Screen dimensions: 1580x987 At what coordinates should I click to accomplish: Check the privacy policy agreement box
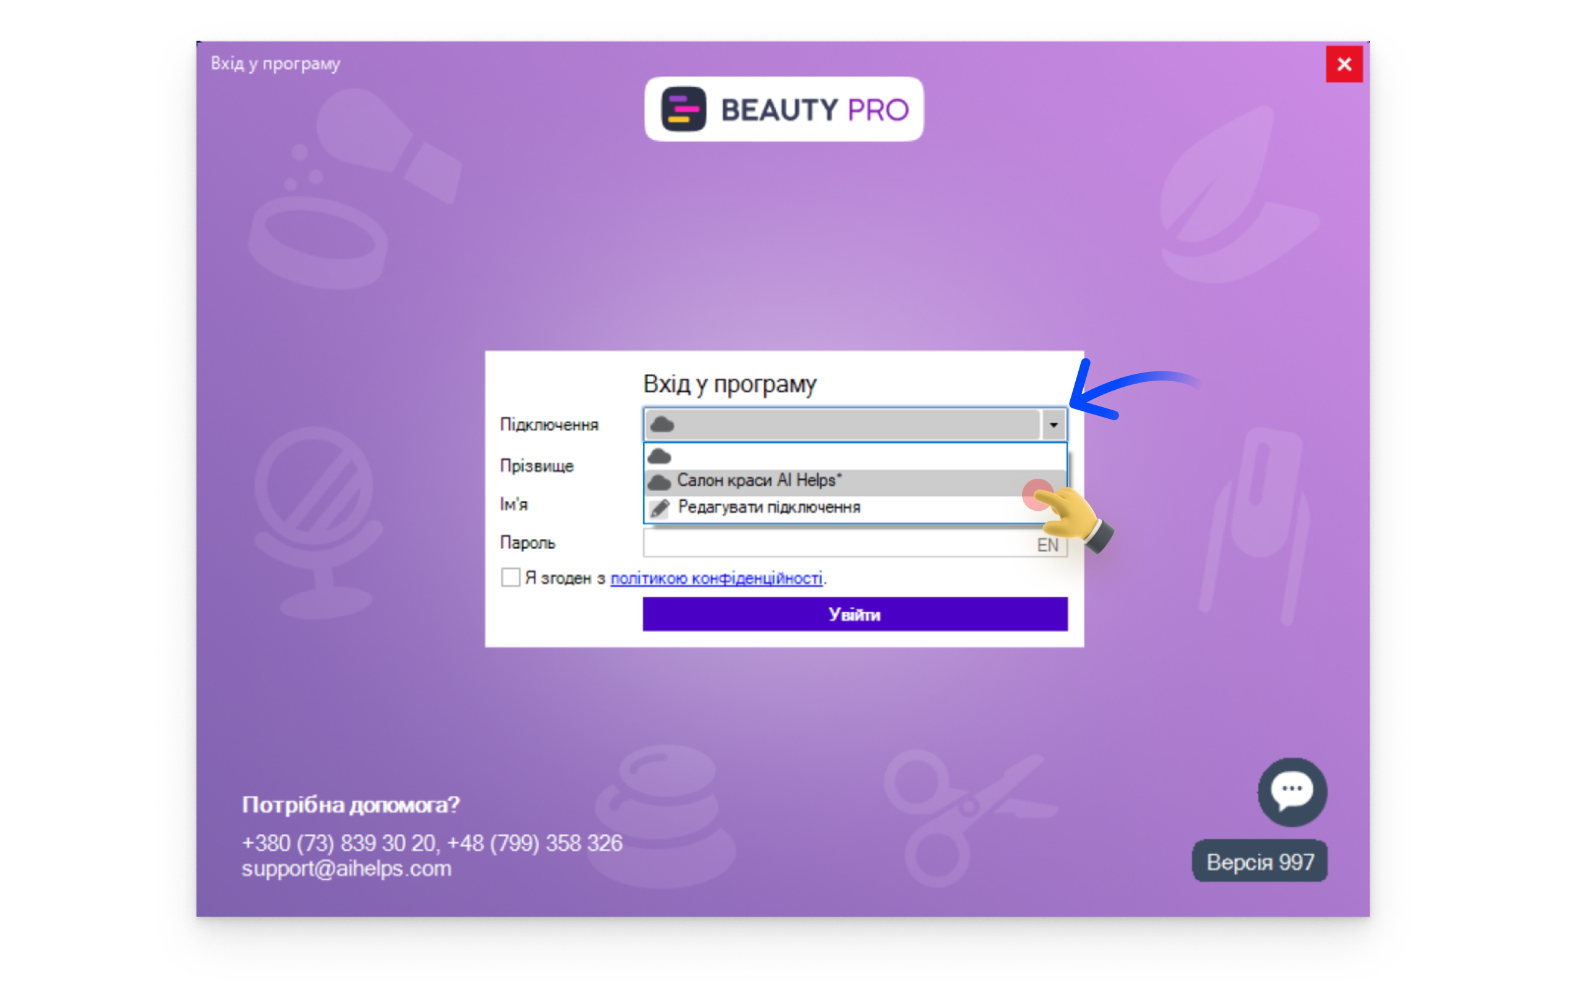510,577
